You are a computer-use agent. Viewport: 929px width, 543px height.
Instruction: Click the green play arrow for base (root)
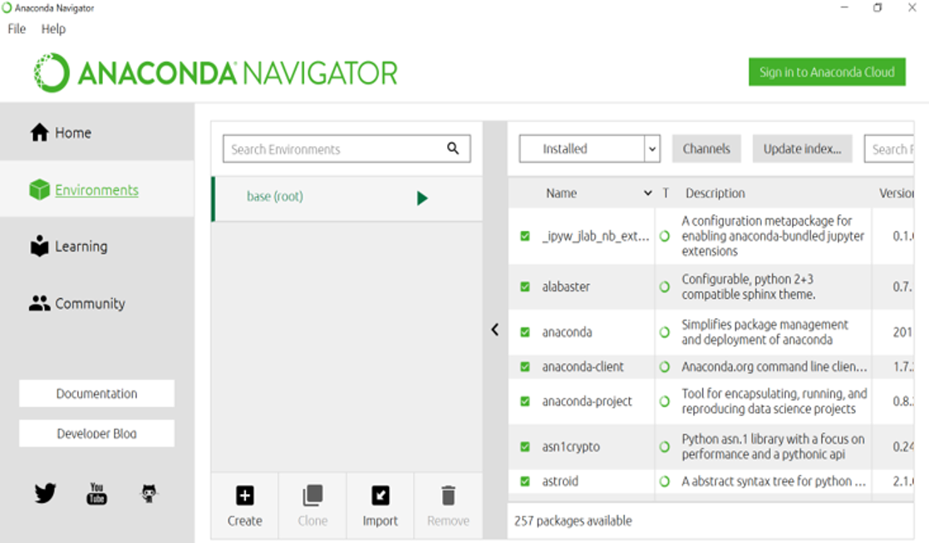[422, 198]
